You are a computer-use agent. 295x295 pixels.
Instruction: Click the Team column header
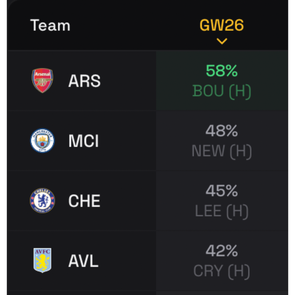pos(50,25)
